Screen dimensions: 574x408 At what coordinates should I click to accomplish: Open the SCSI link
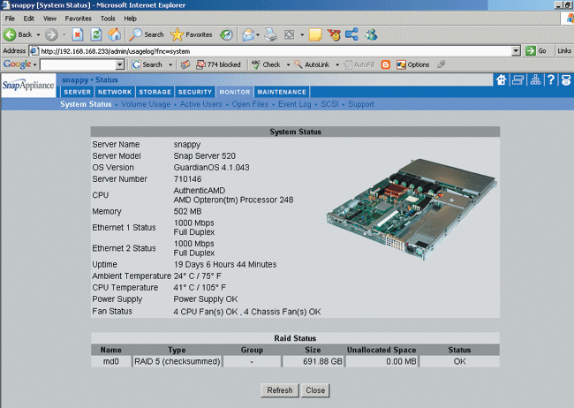tap(330, 104)
